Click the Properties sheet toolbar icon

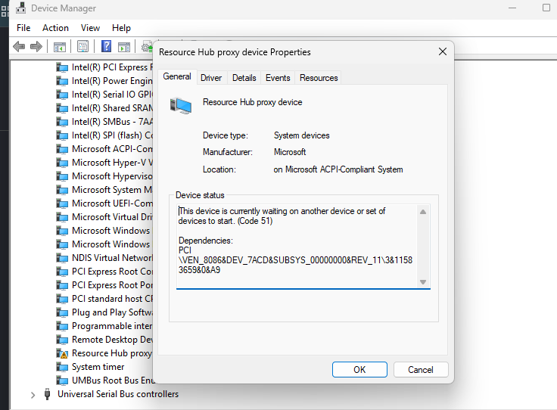[82, 46]
